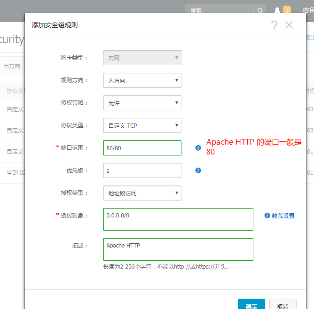Image resolution: width=314 pixels, height=309 pixels.
Task: Open the 授权策略 dropdown showing 允许
Action: pyautogui.click(x=142, y=103)
